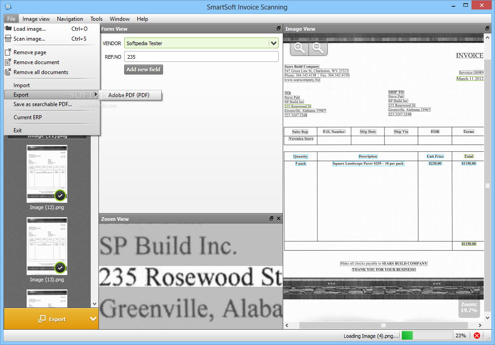Select Remove all documents menu entry
This screenshot has width=495, height=345.
click(x=52, y=72)
